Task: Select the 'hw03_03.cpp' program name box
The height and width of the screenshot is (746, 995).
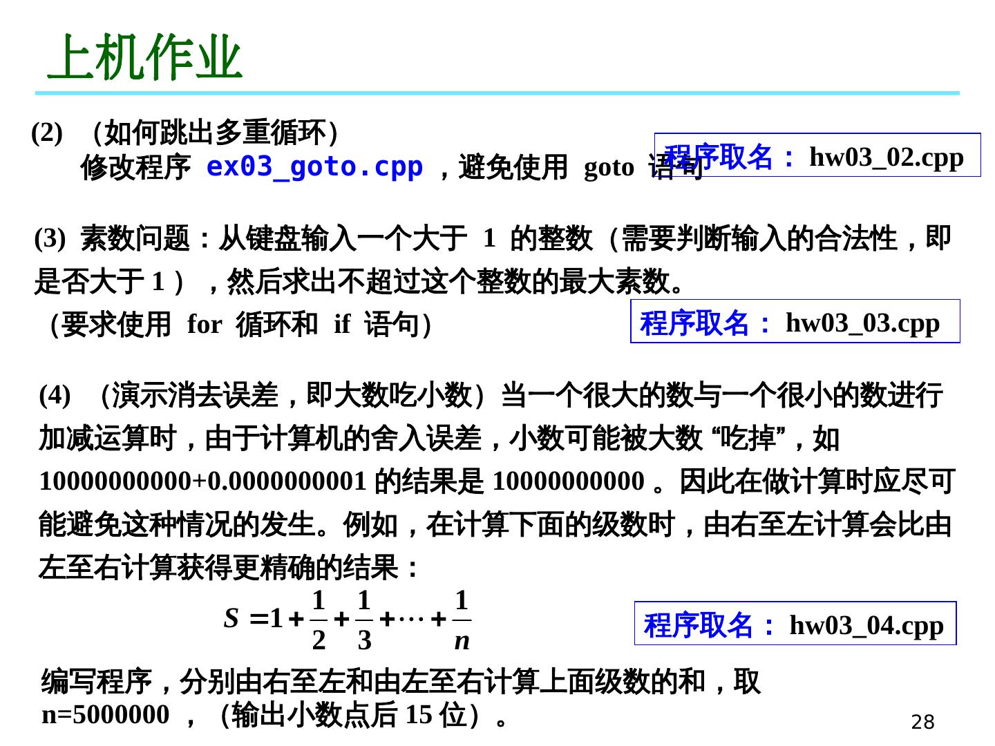Action: click(x=795, y=321)
